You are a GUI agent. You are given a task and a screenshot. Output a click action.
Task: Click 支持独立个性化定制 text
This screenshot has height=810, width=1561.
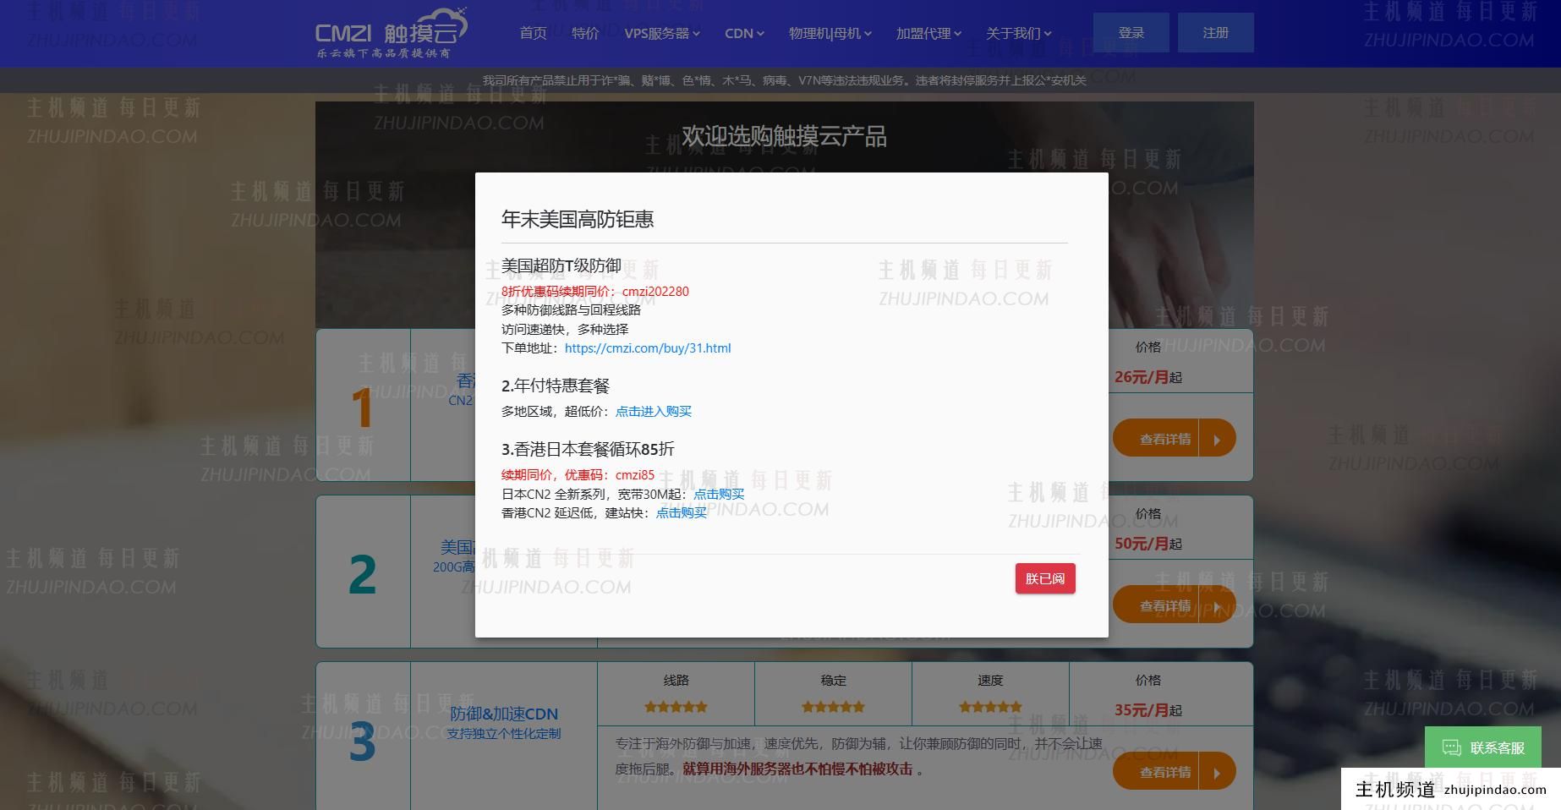pos(504,734)
